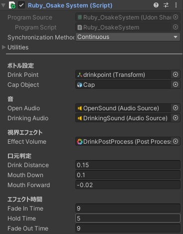The height and width of the screenshot is (234, 183).
Task: Click the 視界エフェクト section header
Action: 25,132
